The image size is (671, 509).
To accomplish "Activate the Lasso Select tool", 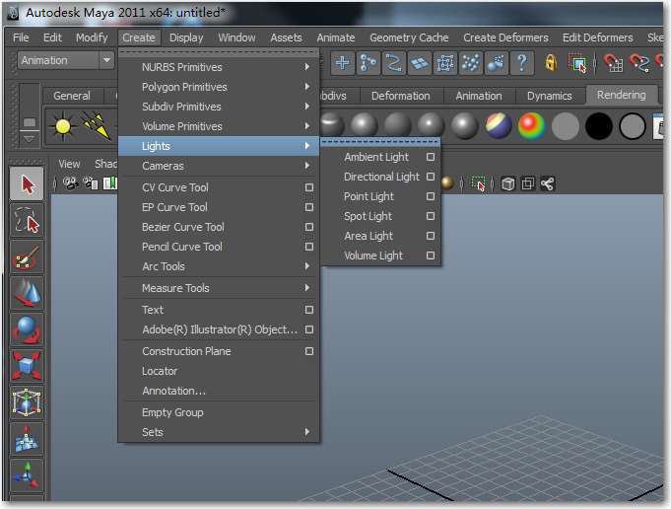I will (27, 221).
